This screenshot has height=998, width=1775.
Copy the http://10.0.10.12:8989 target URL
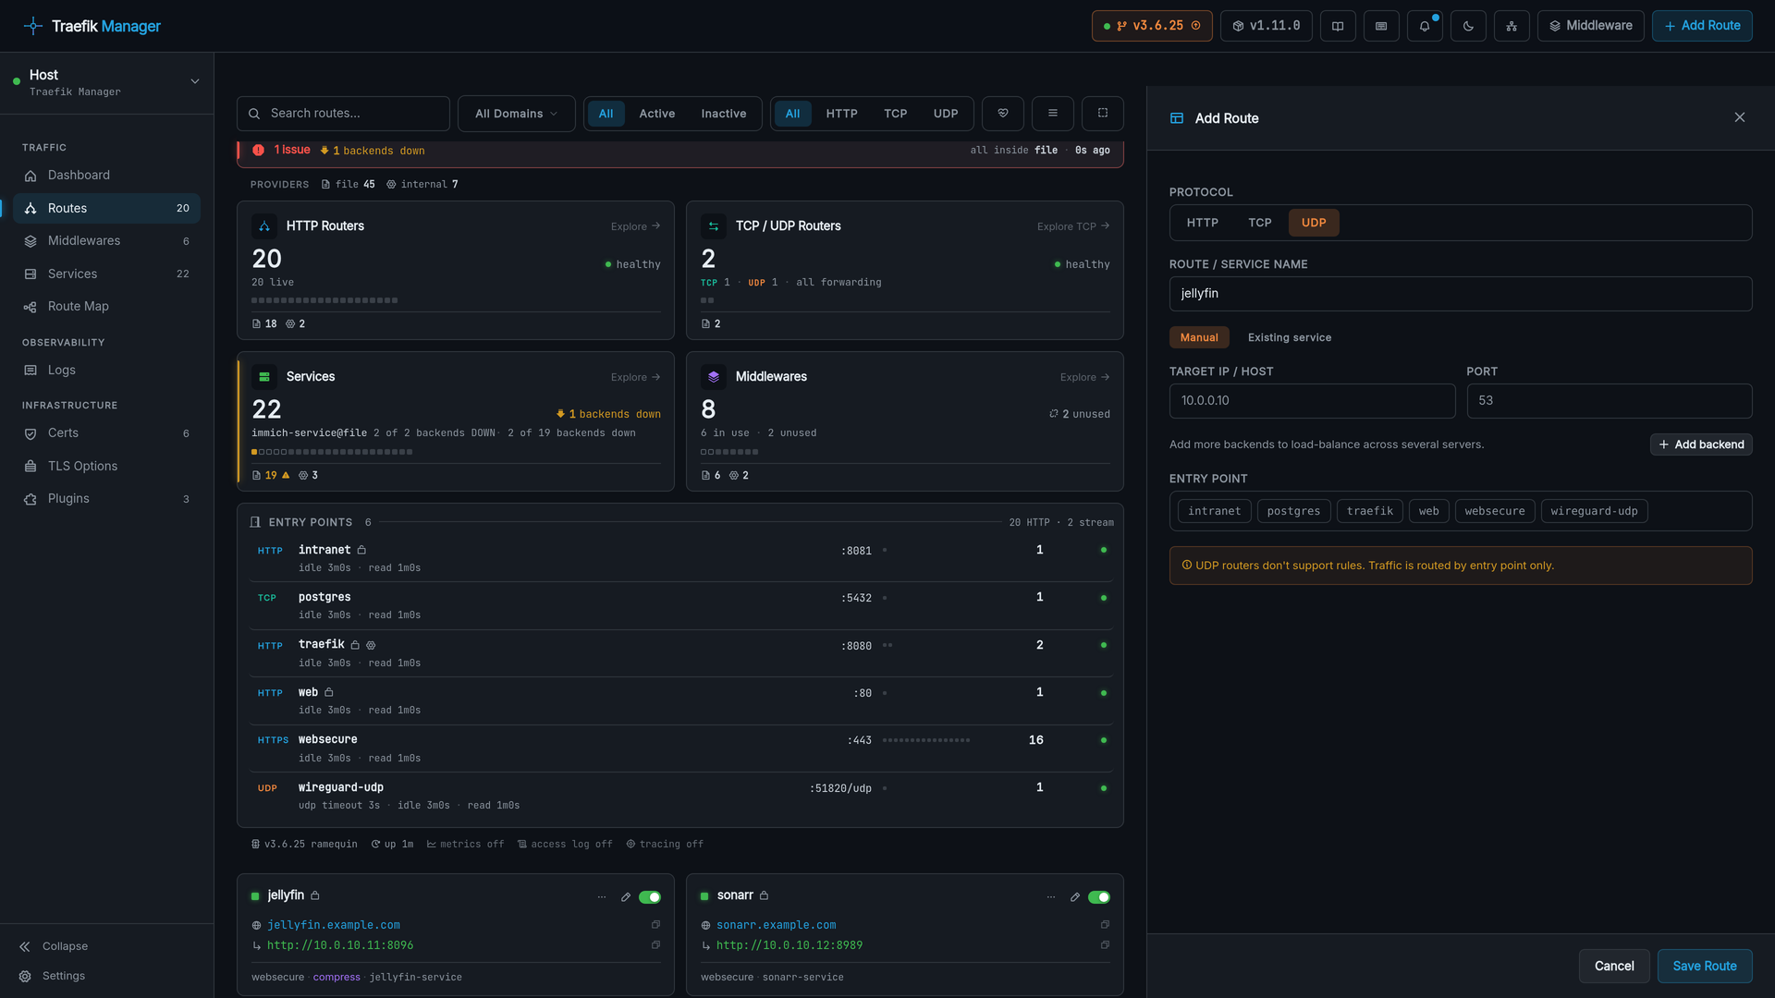(x=1105, y=945)
